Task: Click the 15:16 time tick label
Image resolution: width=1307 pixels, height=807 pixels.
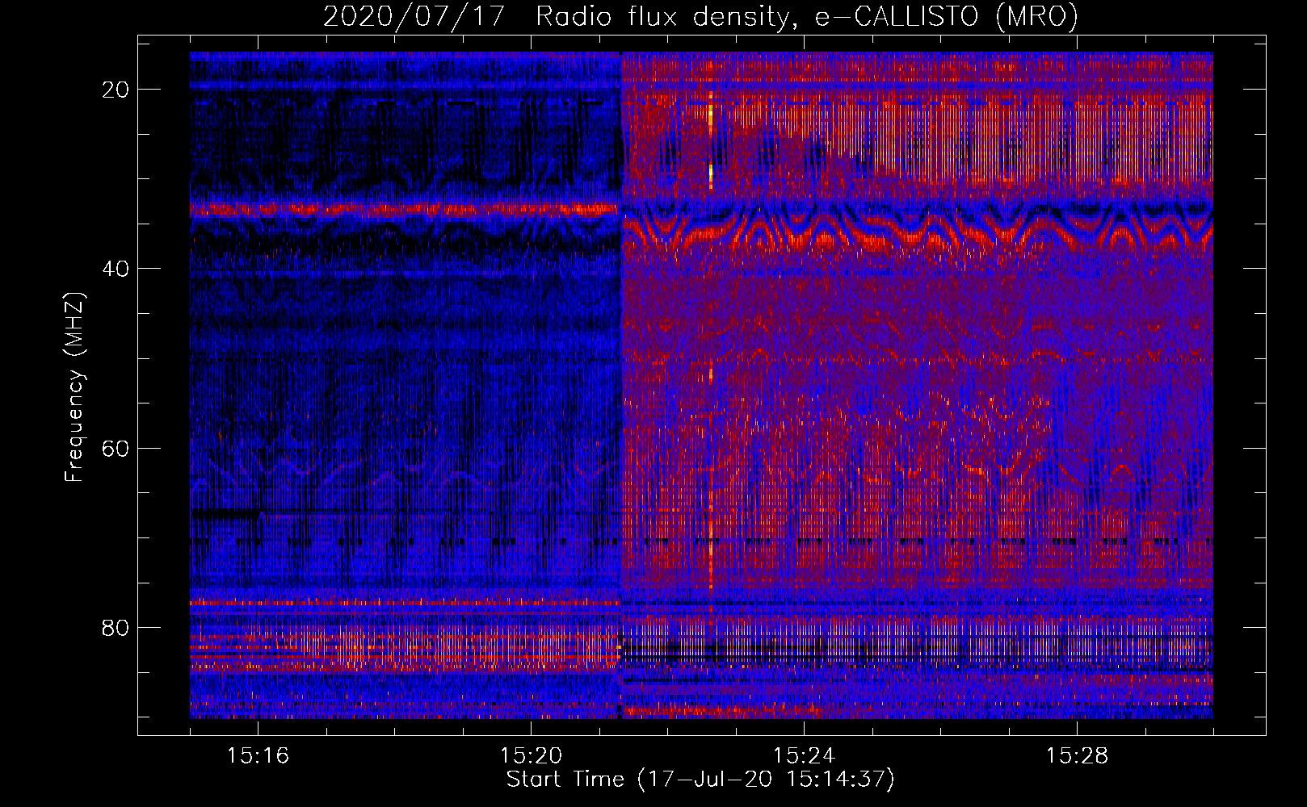Action: 258,755
